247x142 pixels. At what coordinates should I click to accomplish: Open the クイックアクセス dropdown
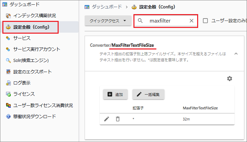tap(108, 21)
